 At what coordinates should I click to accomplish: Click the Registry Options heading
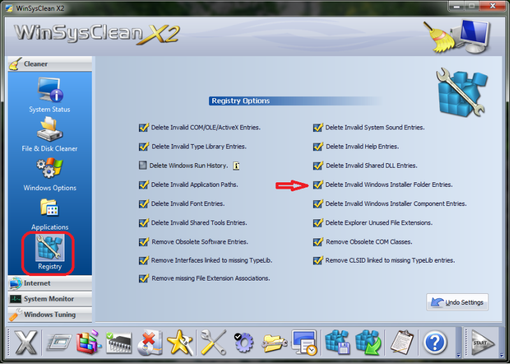(x=241, y=101)
